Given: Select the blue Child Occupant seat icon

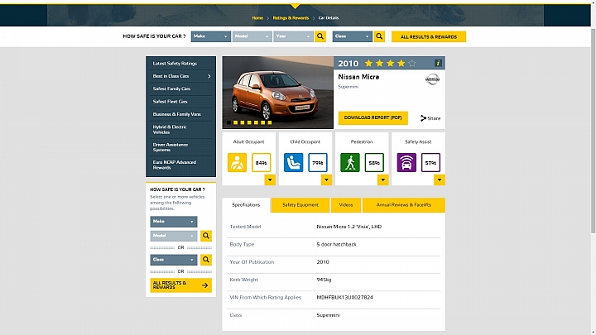Looking at the screenshot, I should click(x=293, y=163).
